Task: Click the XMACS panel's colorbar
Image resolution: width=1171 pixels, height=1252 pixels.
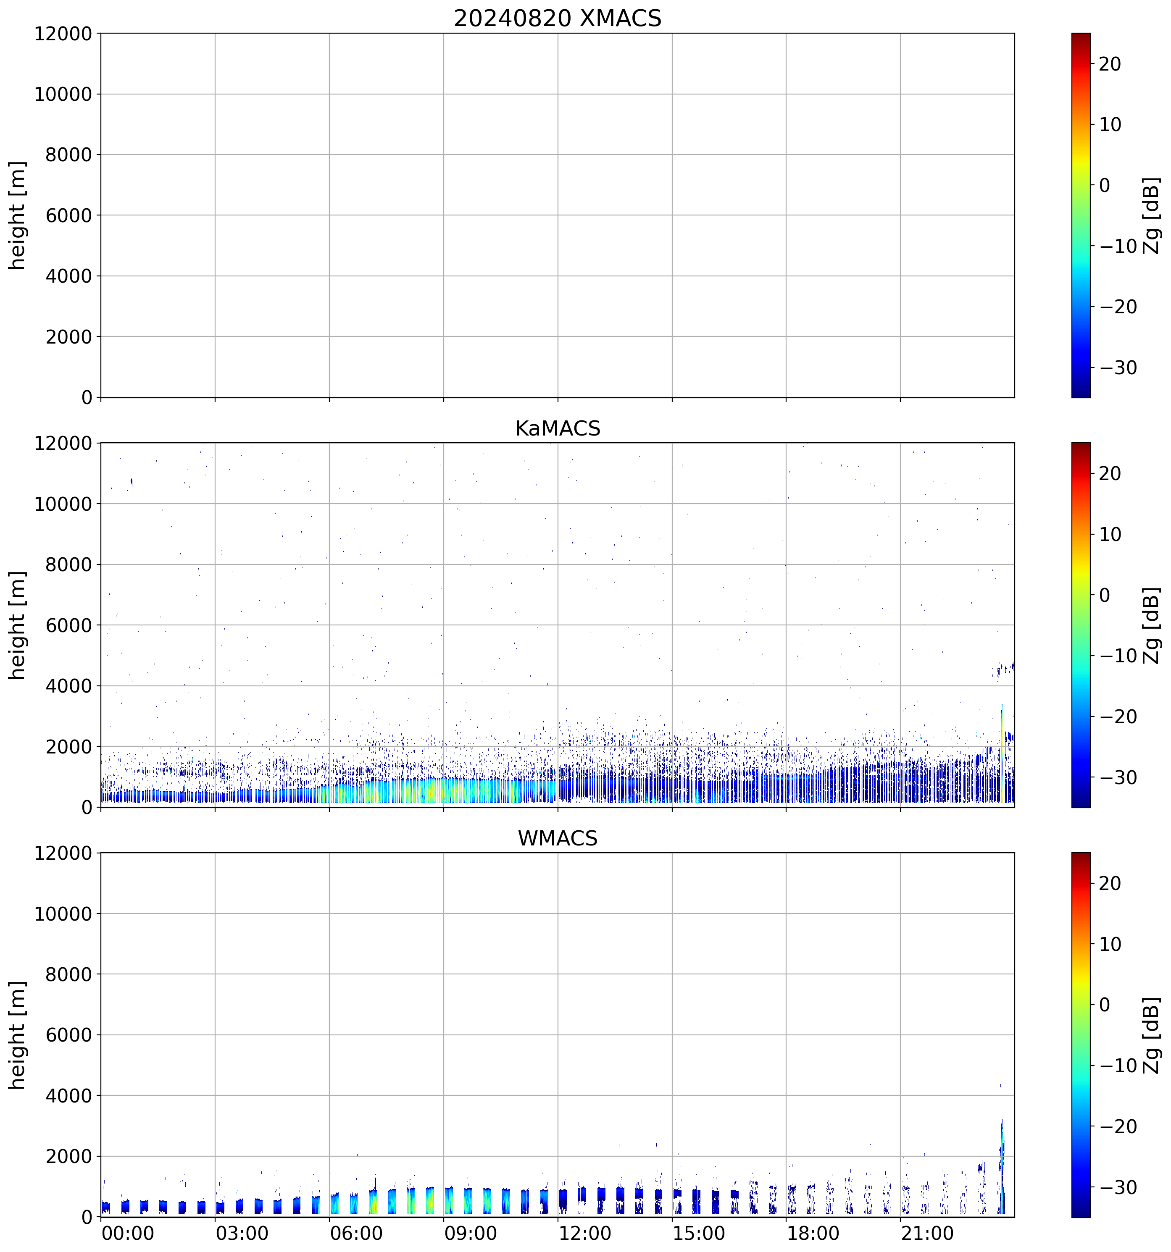Action: pyautogui.click(x=1080, y=215)
